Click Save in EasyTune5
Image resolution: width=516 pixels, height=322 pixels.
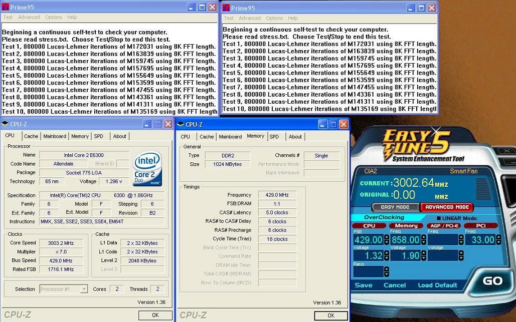pos(363,285)
